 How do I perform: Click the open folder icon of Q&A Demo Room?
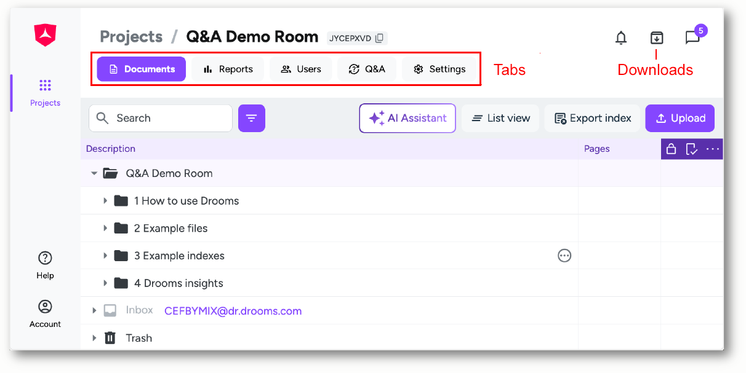(x=111, y=173)
